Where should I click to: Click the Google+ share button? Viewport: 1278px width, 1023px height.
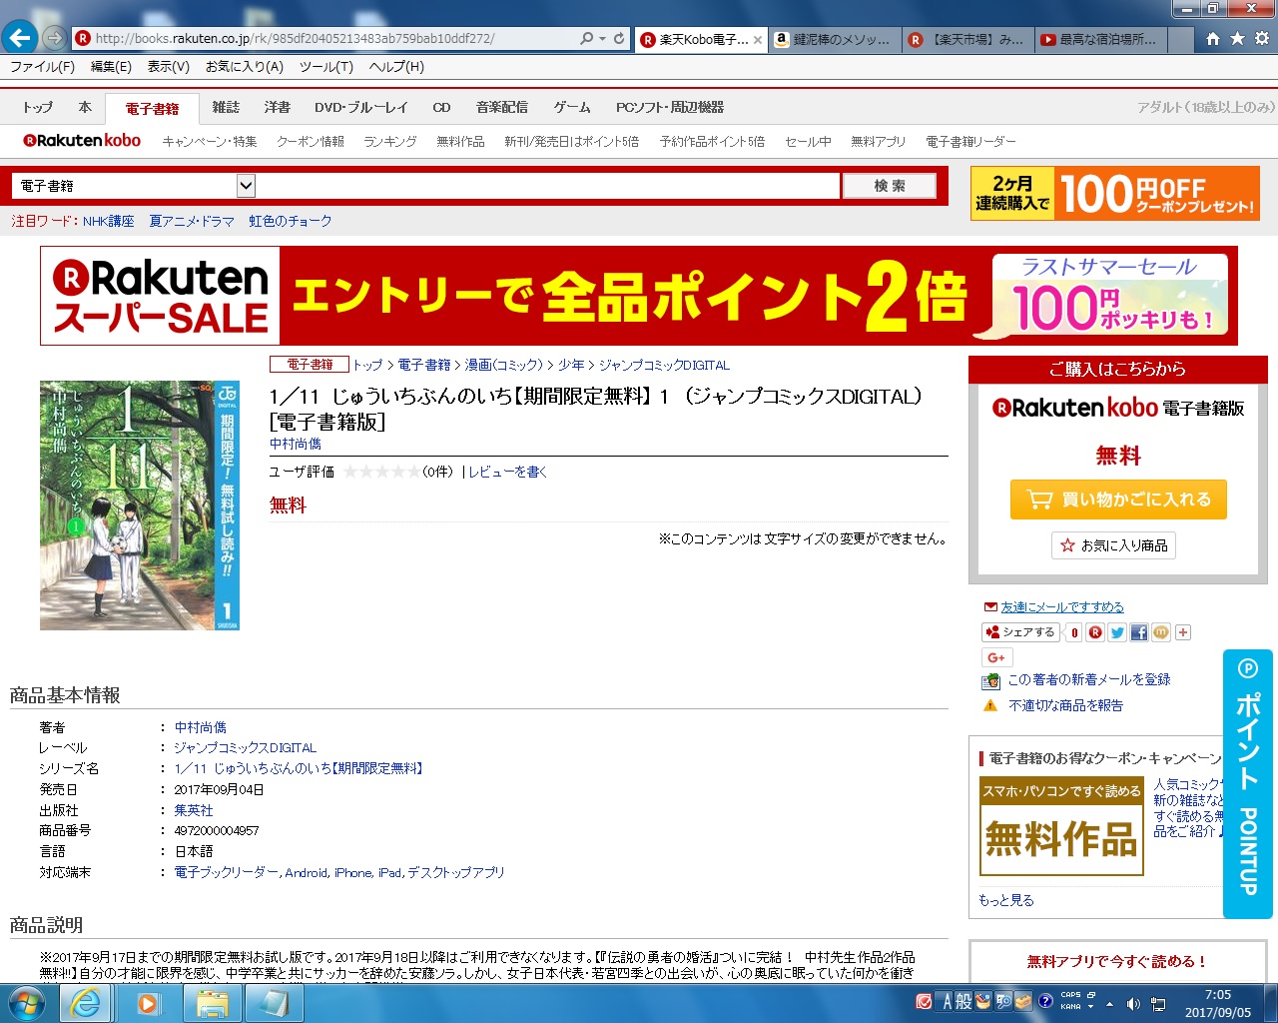(x=996, y=657)
